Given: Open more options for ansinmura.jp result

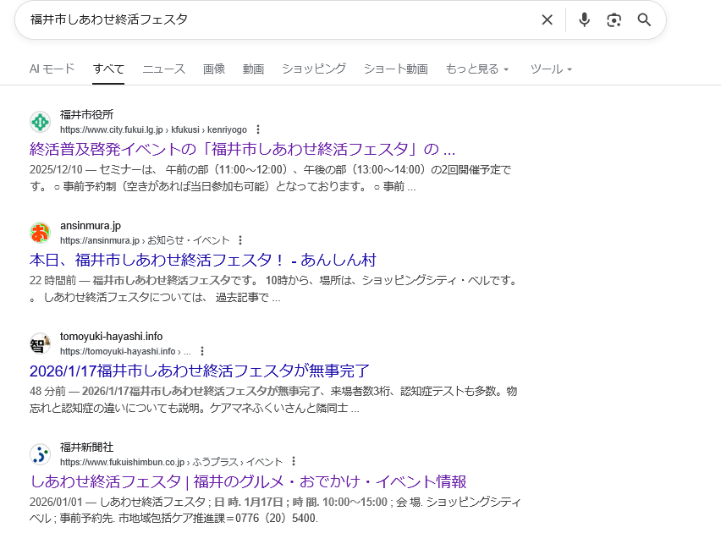Looking at the screenshot, I should [240, 241].
